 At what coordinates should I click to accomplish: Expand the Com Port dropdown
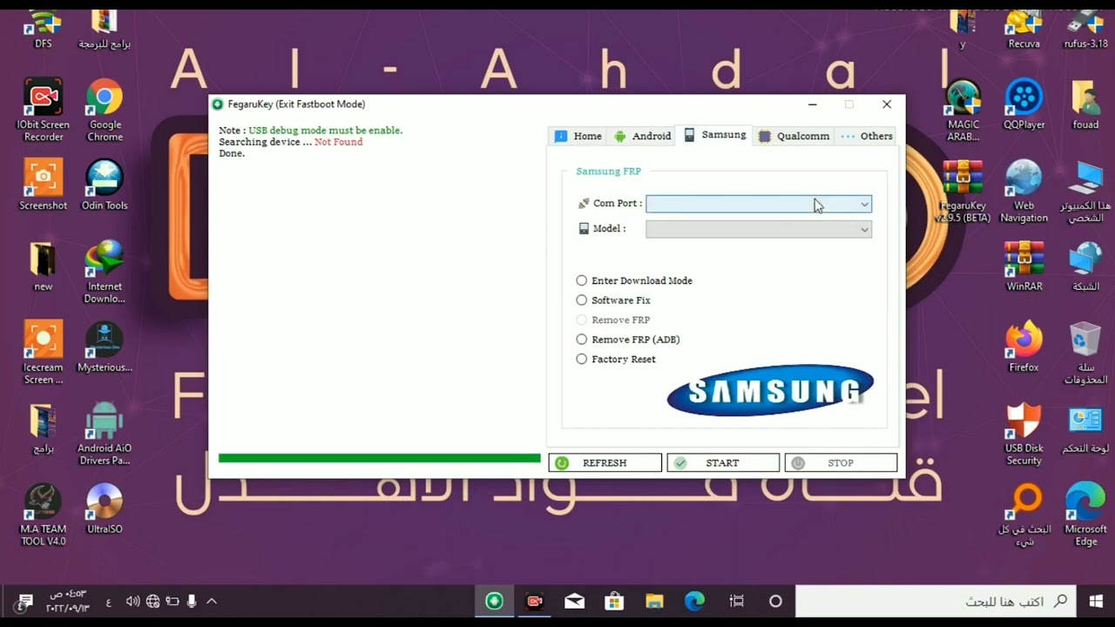pos(864,204)
